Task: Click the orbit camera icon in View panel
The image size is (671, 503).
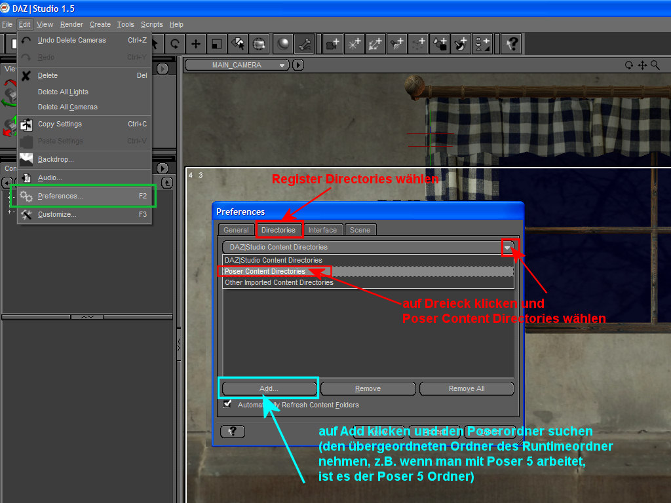Action: 9,93
